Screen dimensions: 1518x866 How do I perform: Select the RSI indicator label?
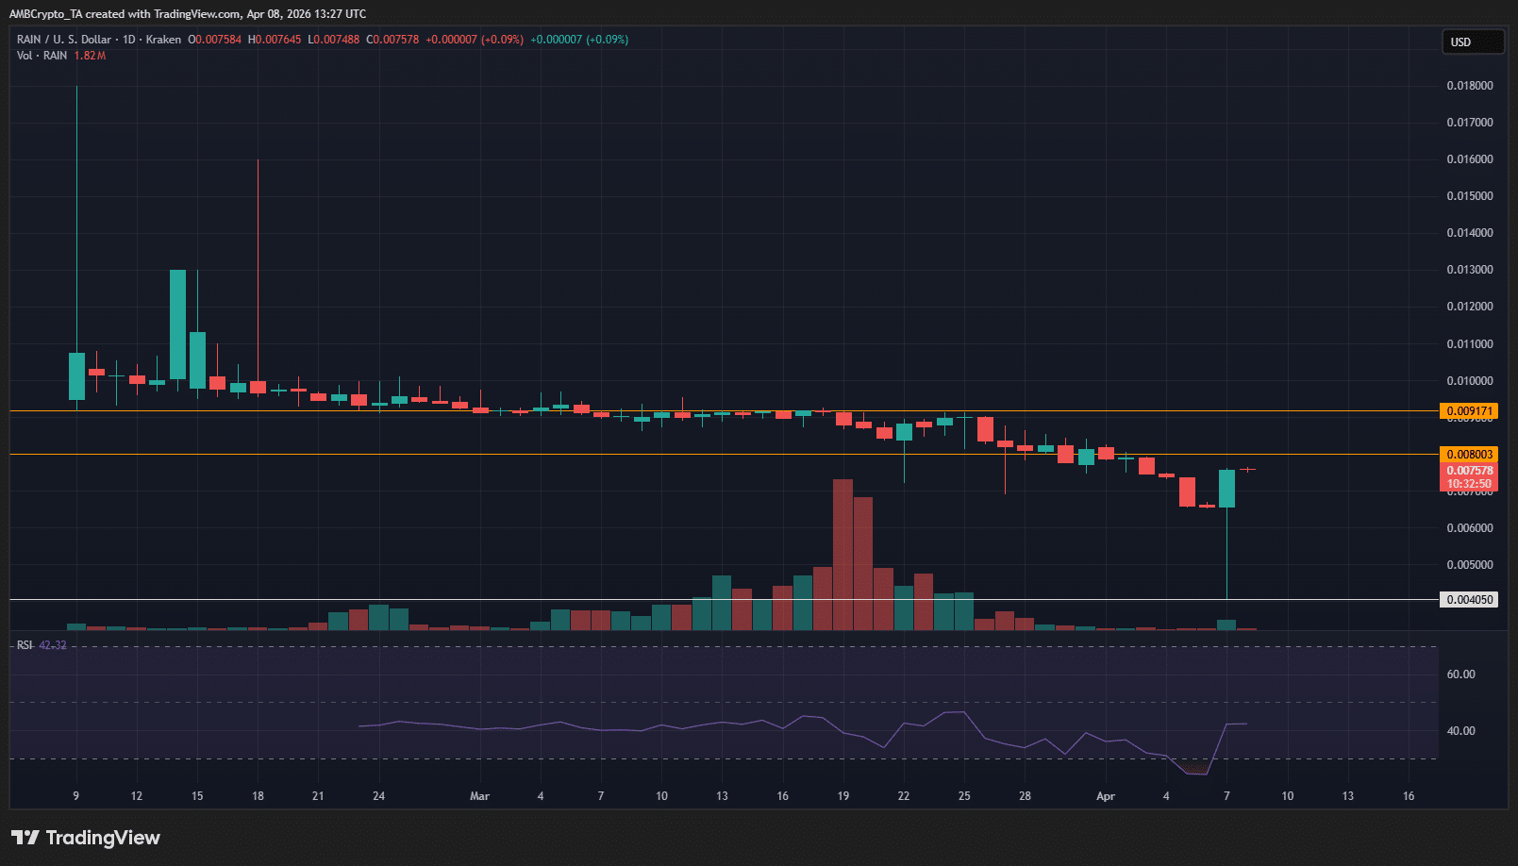[25, 645]
